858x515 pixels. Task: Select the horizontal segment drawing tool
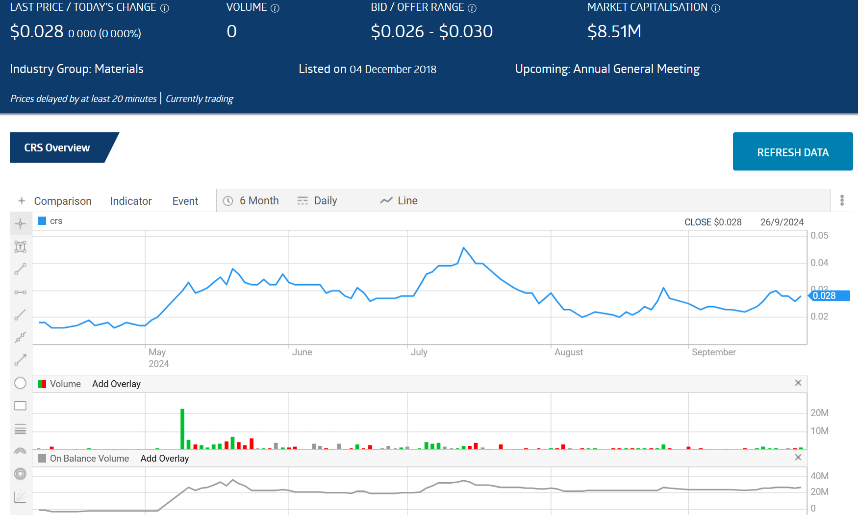(x=20, y=292)
